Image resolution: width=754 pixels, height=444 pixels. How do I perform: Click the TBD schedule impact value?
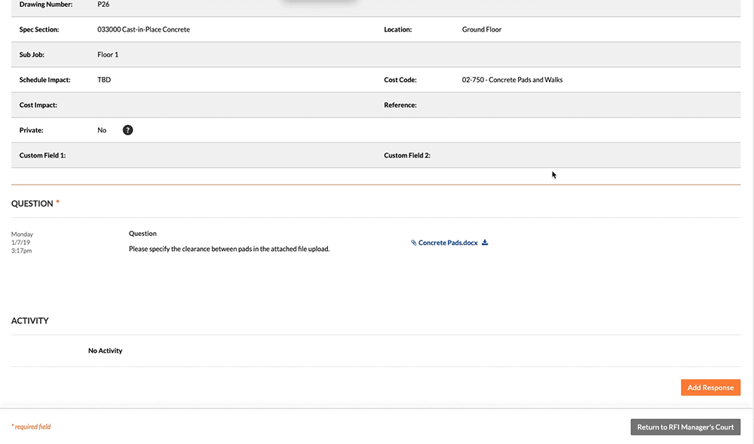click(x=104, y=80)
